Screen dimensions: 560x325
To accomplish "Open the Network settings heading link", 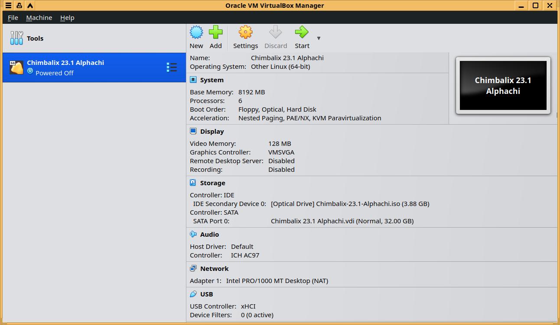I will 214,269.
